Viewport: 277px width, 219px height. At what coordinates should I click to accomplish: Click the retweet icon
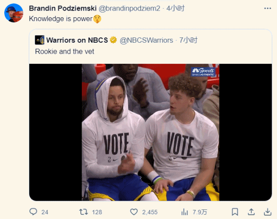click(83, 212)
